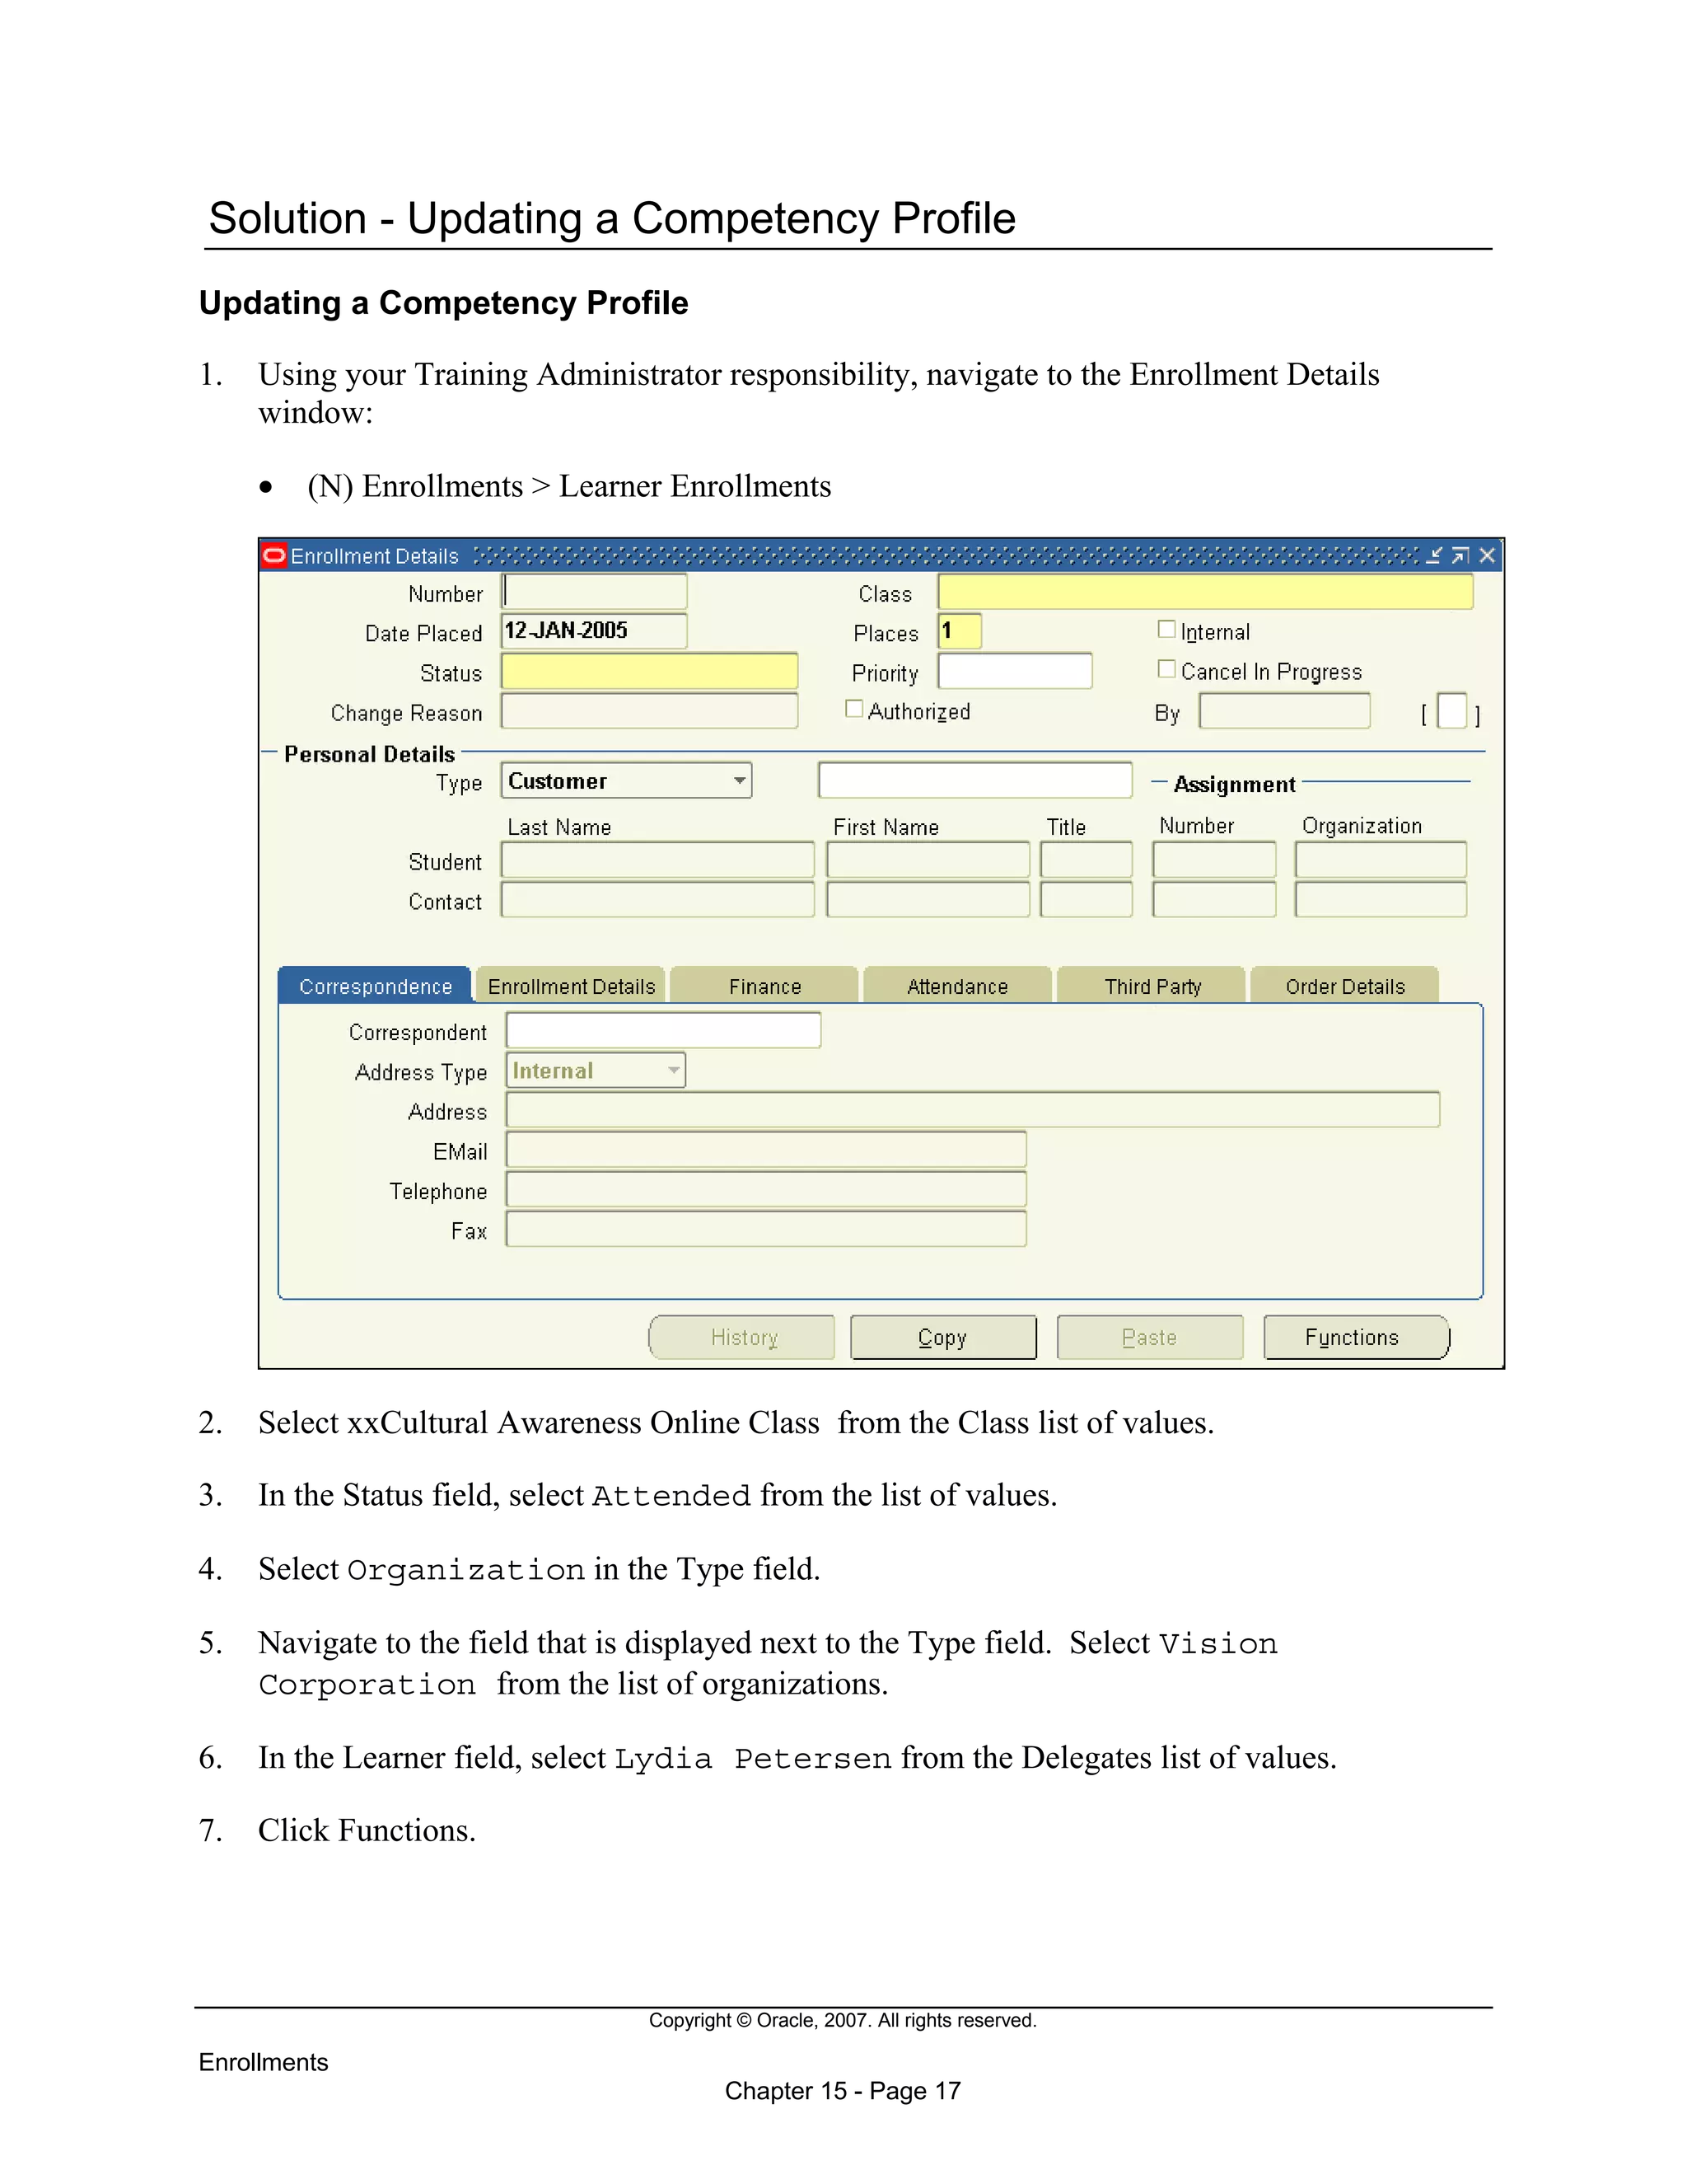1687x2184 pixels.
Task: Check the Authorized checkbox
Action: pos(853,709)
